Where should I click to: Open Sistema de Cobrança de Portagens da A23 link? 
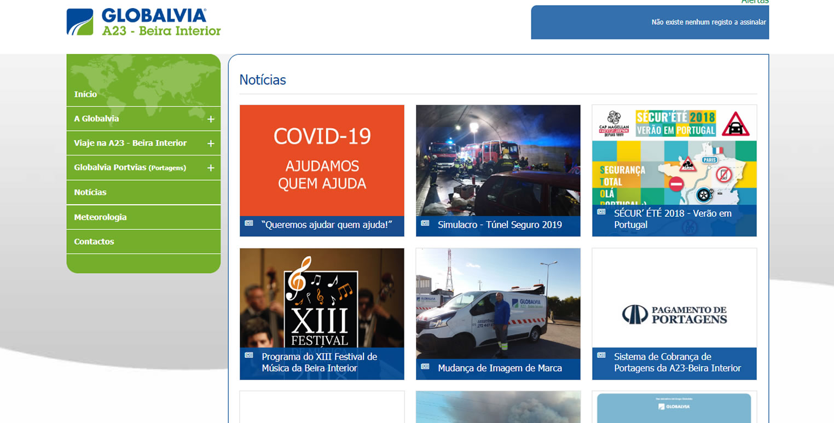click(677, 362)
